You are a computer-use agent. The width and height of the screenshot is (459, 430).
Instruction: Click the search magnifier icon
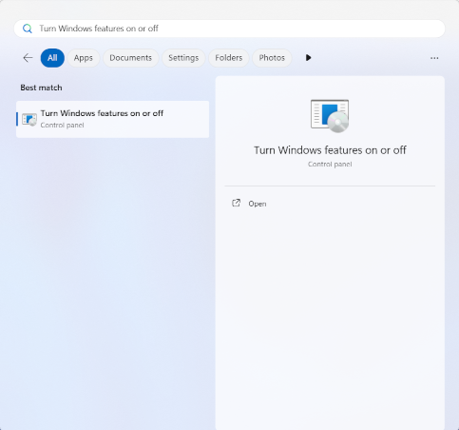(x=28, y=29)
